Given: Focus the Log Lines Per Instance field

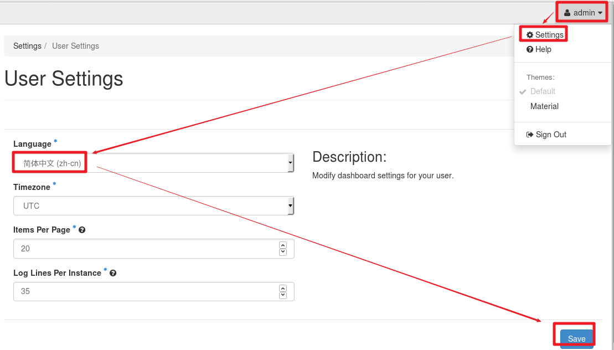Looking at the screenshot, I should pos(144,291).
